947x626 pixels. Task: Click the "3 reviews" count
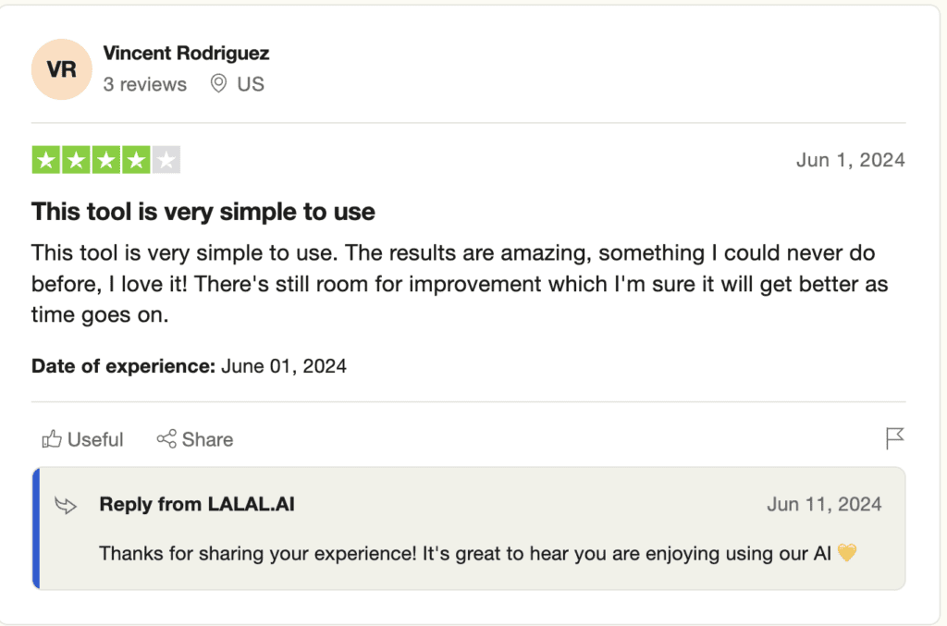pos(145,84)
